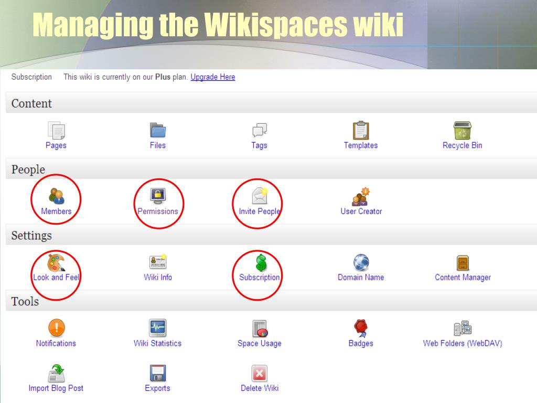Open the Content Manager cabinet icon
Screen dimensions: 537x403
point(463,263)
